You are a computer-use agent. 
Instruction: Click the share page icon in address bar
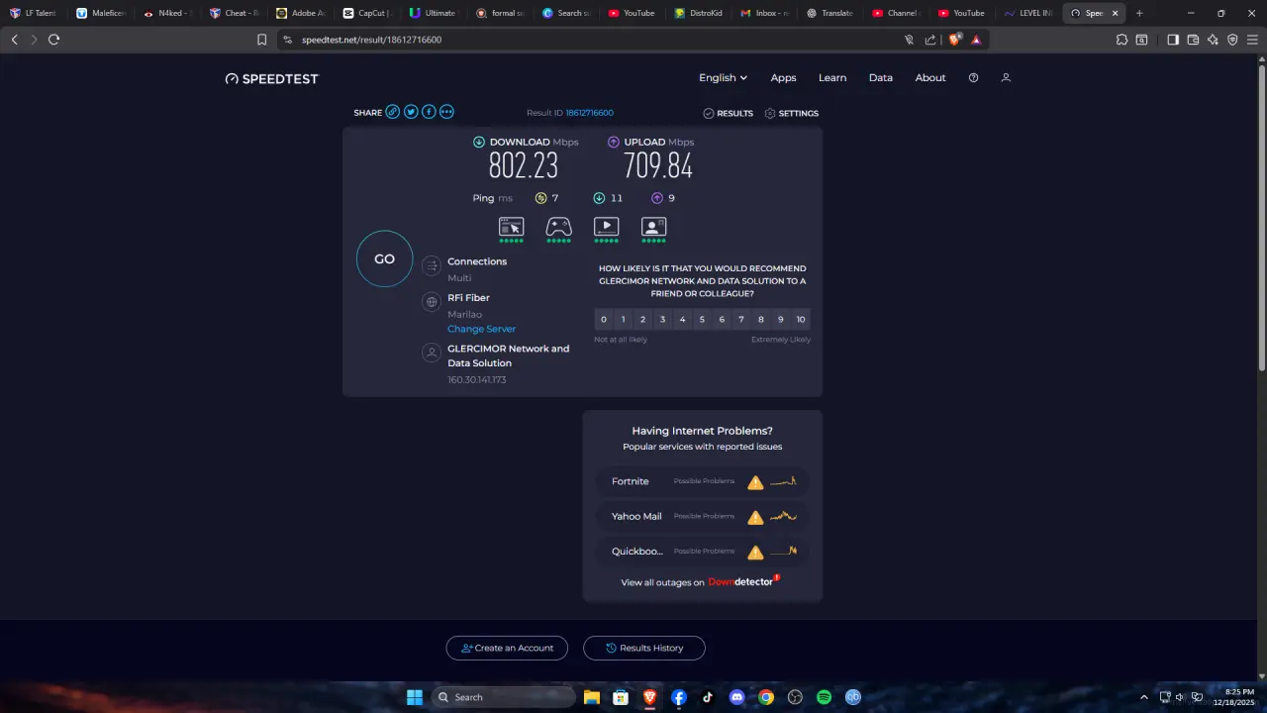pos(930,40)
